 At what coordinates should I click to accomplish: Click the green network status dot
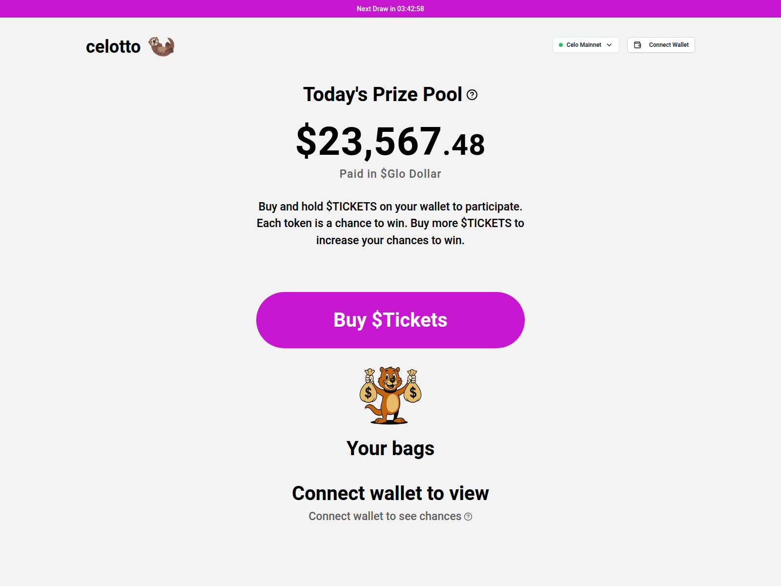tap(561, 45)
